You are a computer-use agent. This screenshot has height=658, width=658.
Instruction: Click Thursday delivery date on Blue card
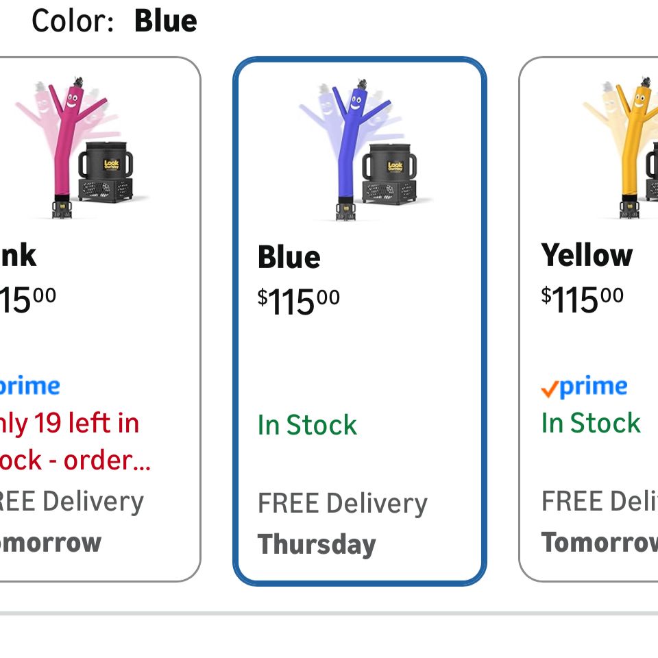point(317,545)
